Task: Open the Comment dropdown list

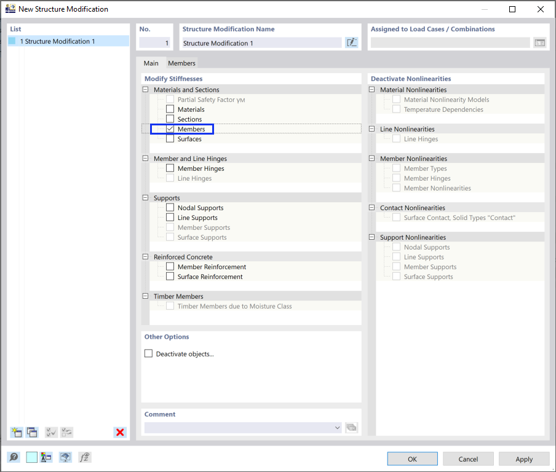Action: (337, 428)
